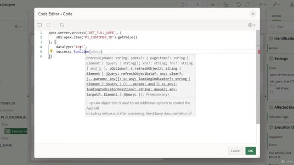Collapse the Execution Options section
This screenshot has height=165, width=294.
[271, 127]
